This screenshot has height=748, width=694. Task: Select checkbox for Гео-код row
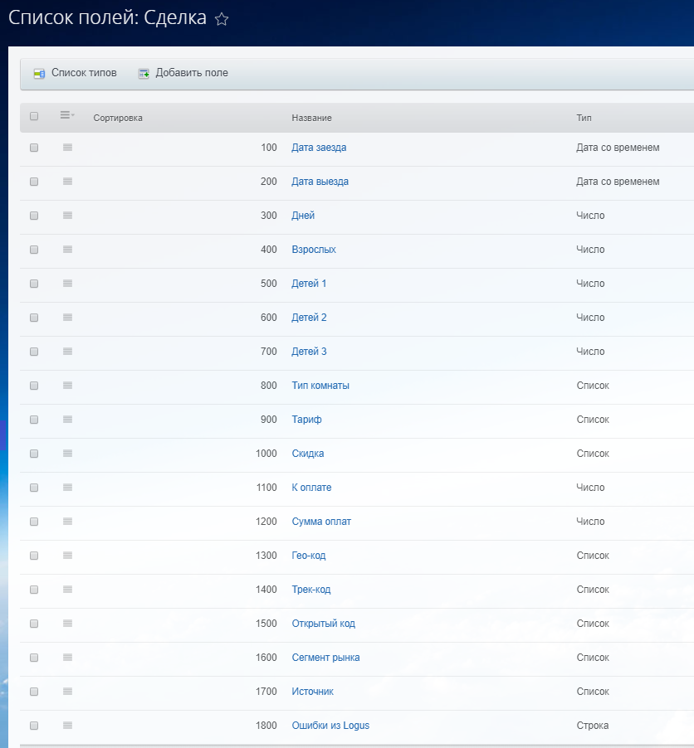[x=34, y=556]
